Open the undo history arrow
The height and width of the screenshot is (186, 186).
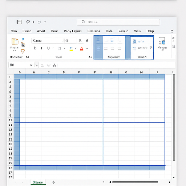pos(33,22)
